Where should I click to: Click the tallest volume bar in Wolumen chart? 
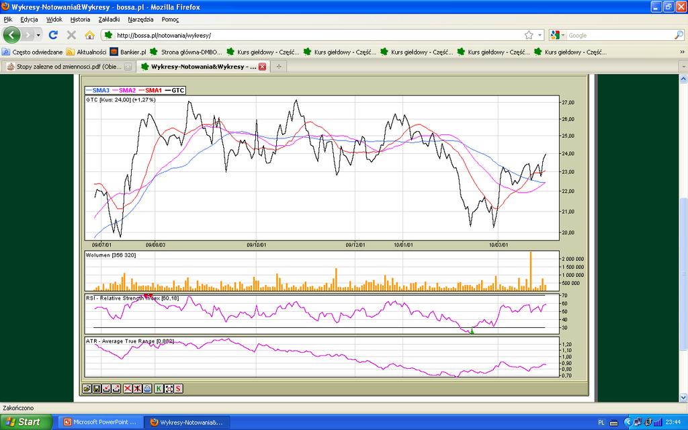point(531,271)
